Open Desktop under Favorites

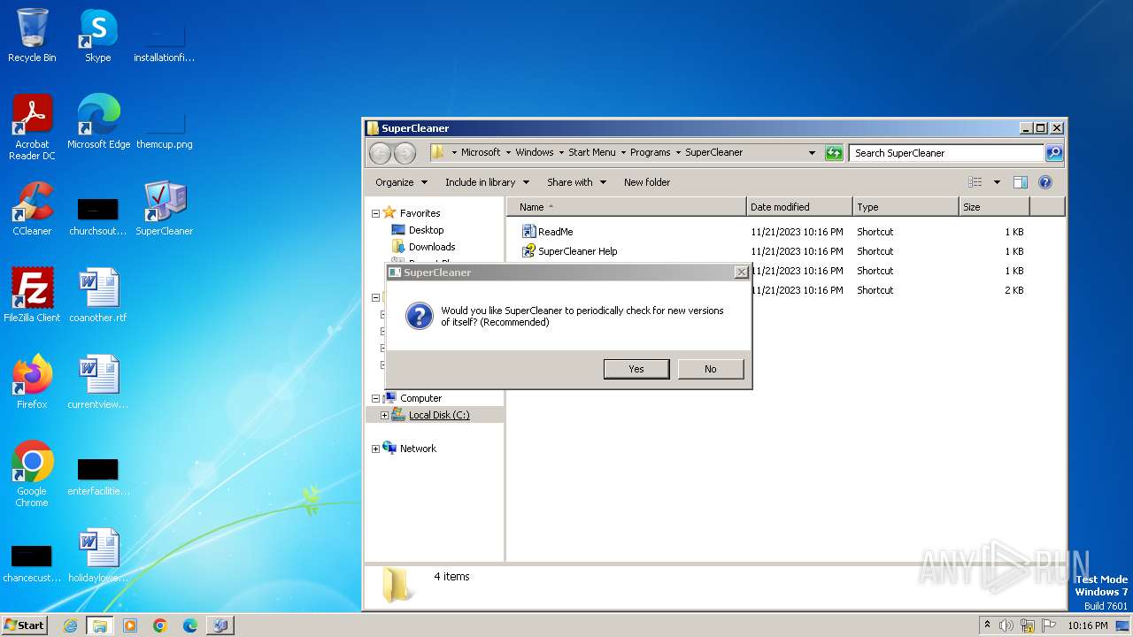[418, 230]
